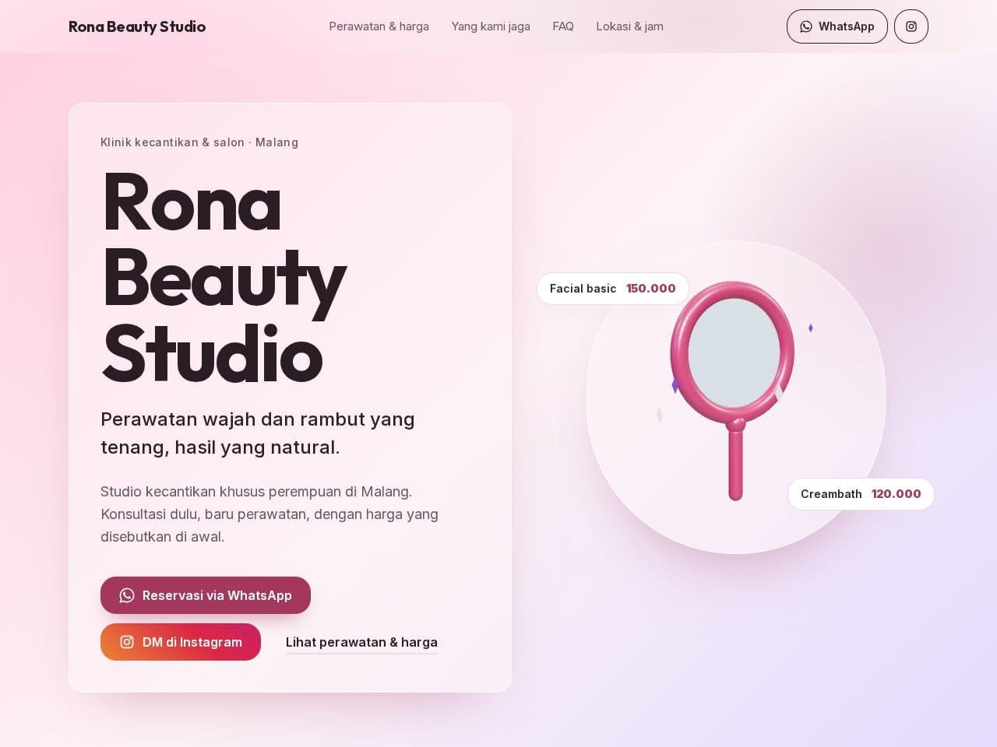Open the Instagram icon button in header
Viewport: 997px width, 747px height.
[911, 26]
